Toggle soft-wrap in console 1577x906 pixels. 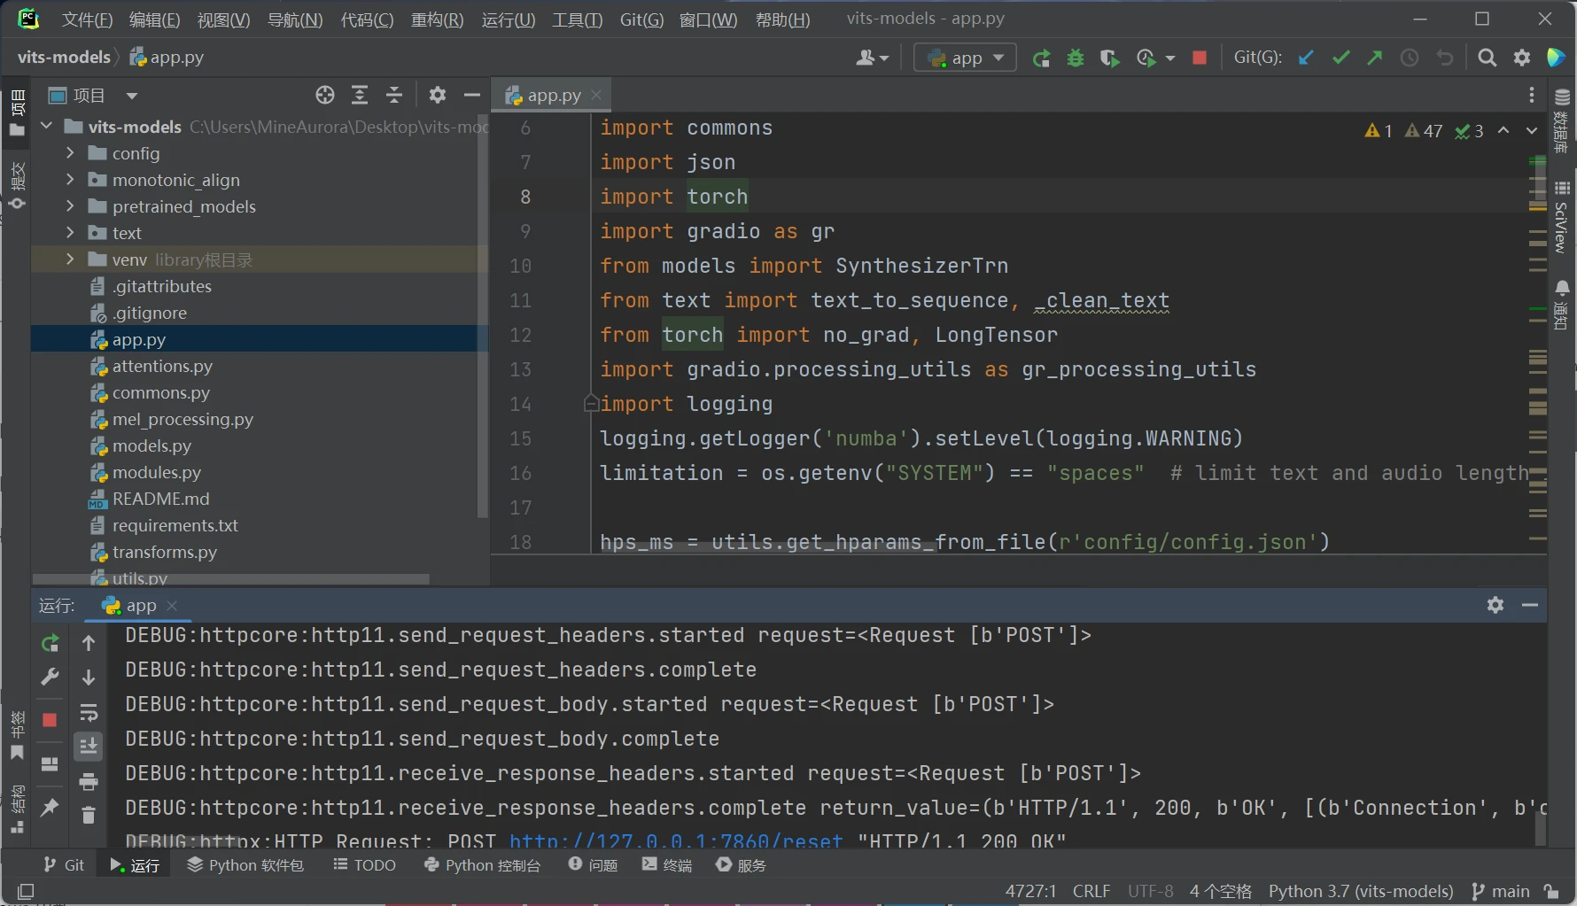[x=89, y=712]
